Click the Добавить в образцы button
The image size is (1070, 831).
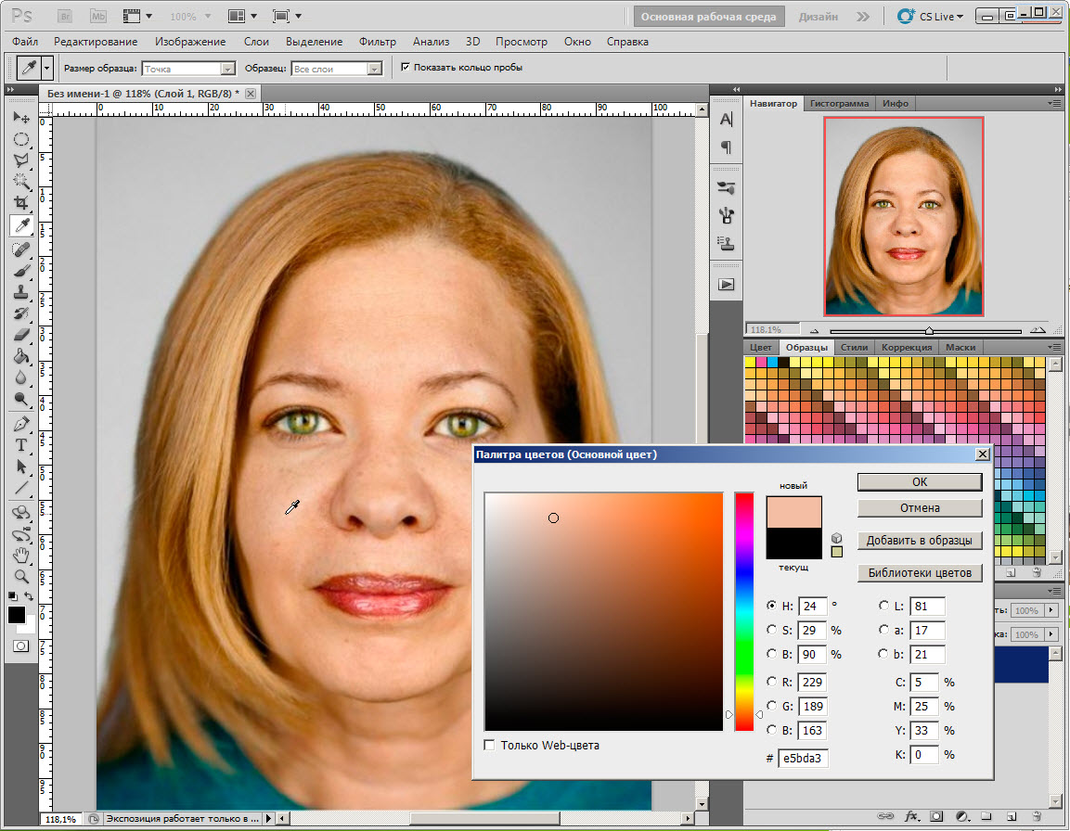(919, 541)
